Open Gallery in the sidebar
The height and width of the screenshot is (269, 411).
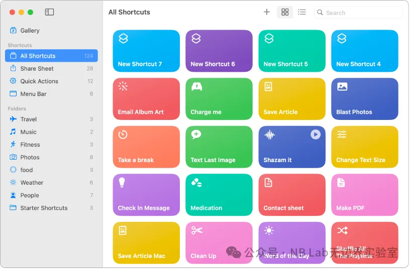(x=30, y=31)
